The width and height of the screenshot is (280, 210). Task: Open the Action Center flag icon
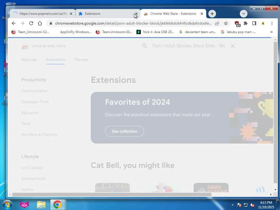coord(239,205)
